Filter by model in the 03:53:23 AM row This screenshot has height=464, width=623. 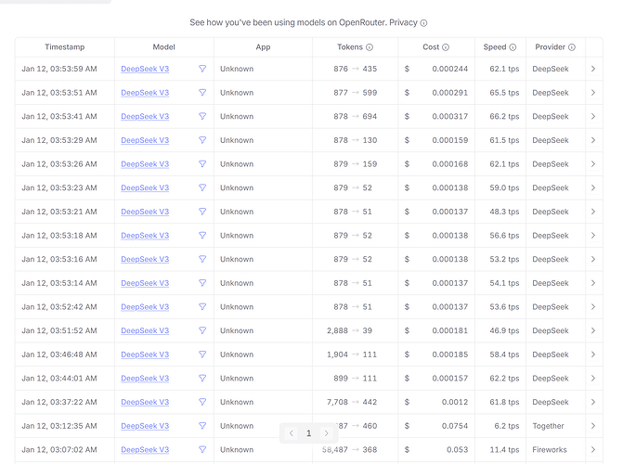pyautogui.click(x=202, y=187)
